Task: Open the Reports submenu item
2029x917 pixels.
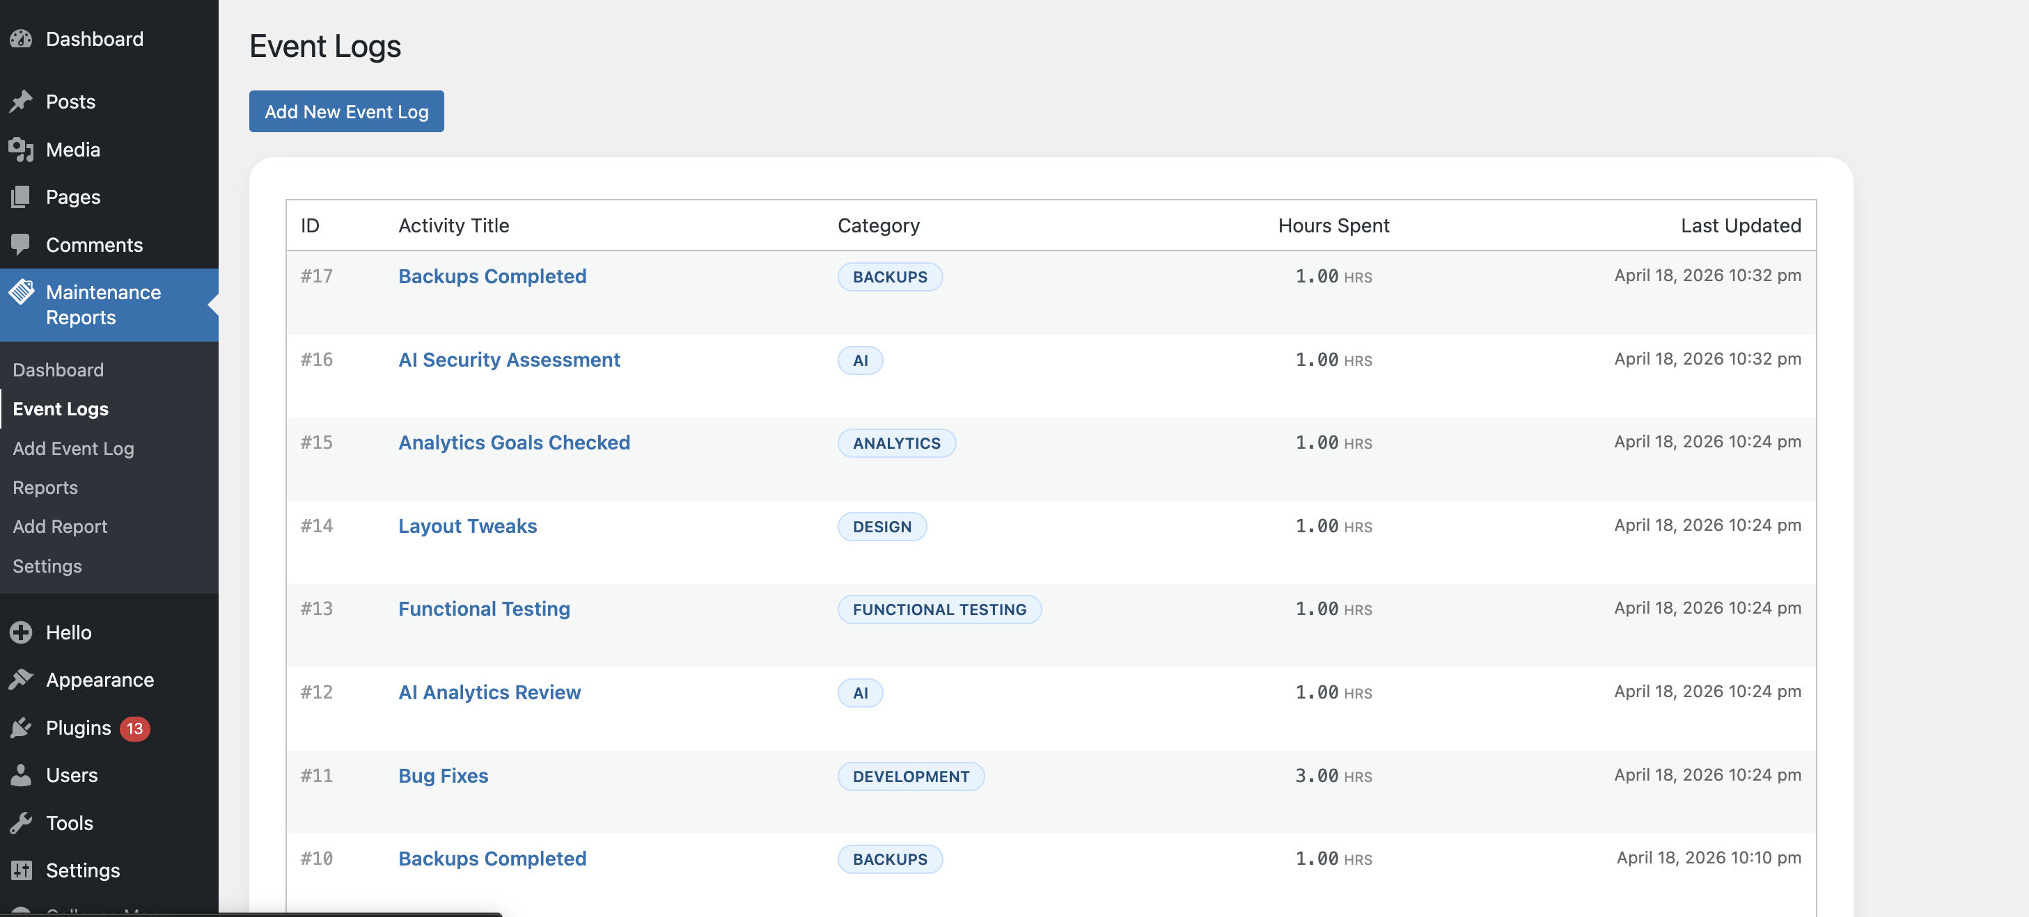Action: (x=45, y=487)
